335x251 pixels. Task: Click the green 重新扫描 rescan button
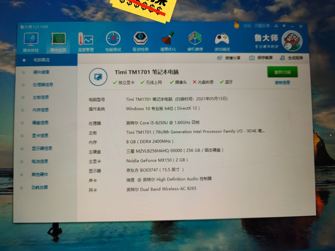pos(282,72)
